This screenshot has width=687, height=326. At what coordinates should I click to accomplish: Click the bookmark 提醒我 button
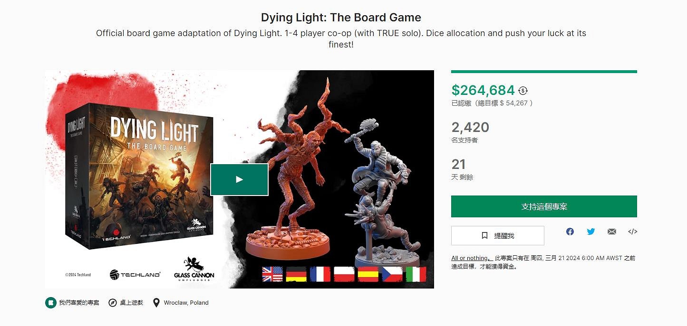[x=497, y=235]
